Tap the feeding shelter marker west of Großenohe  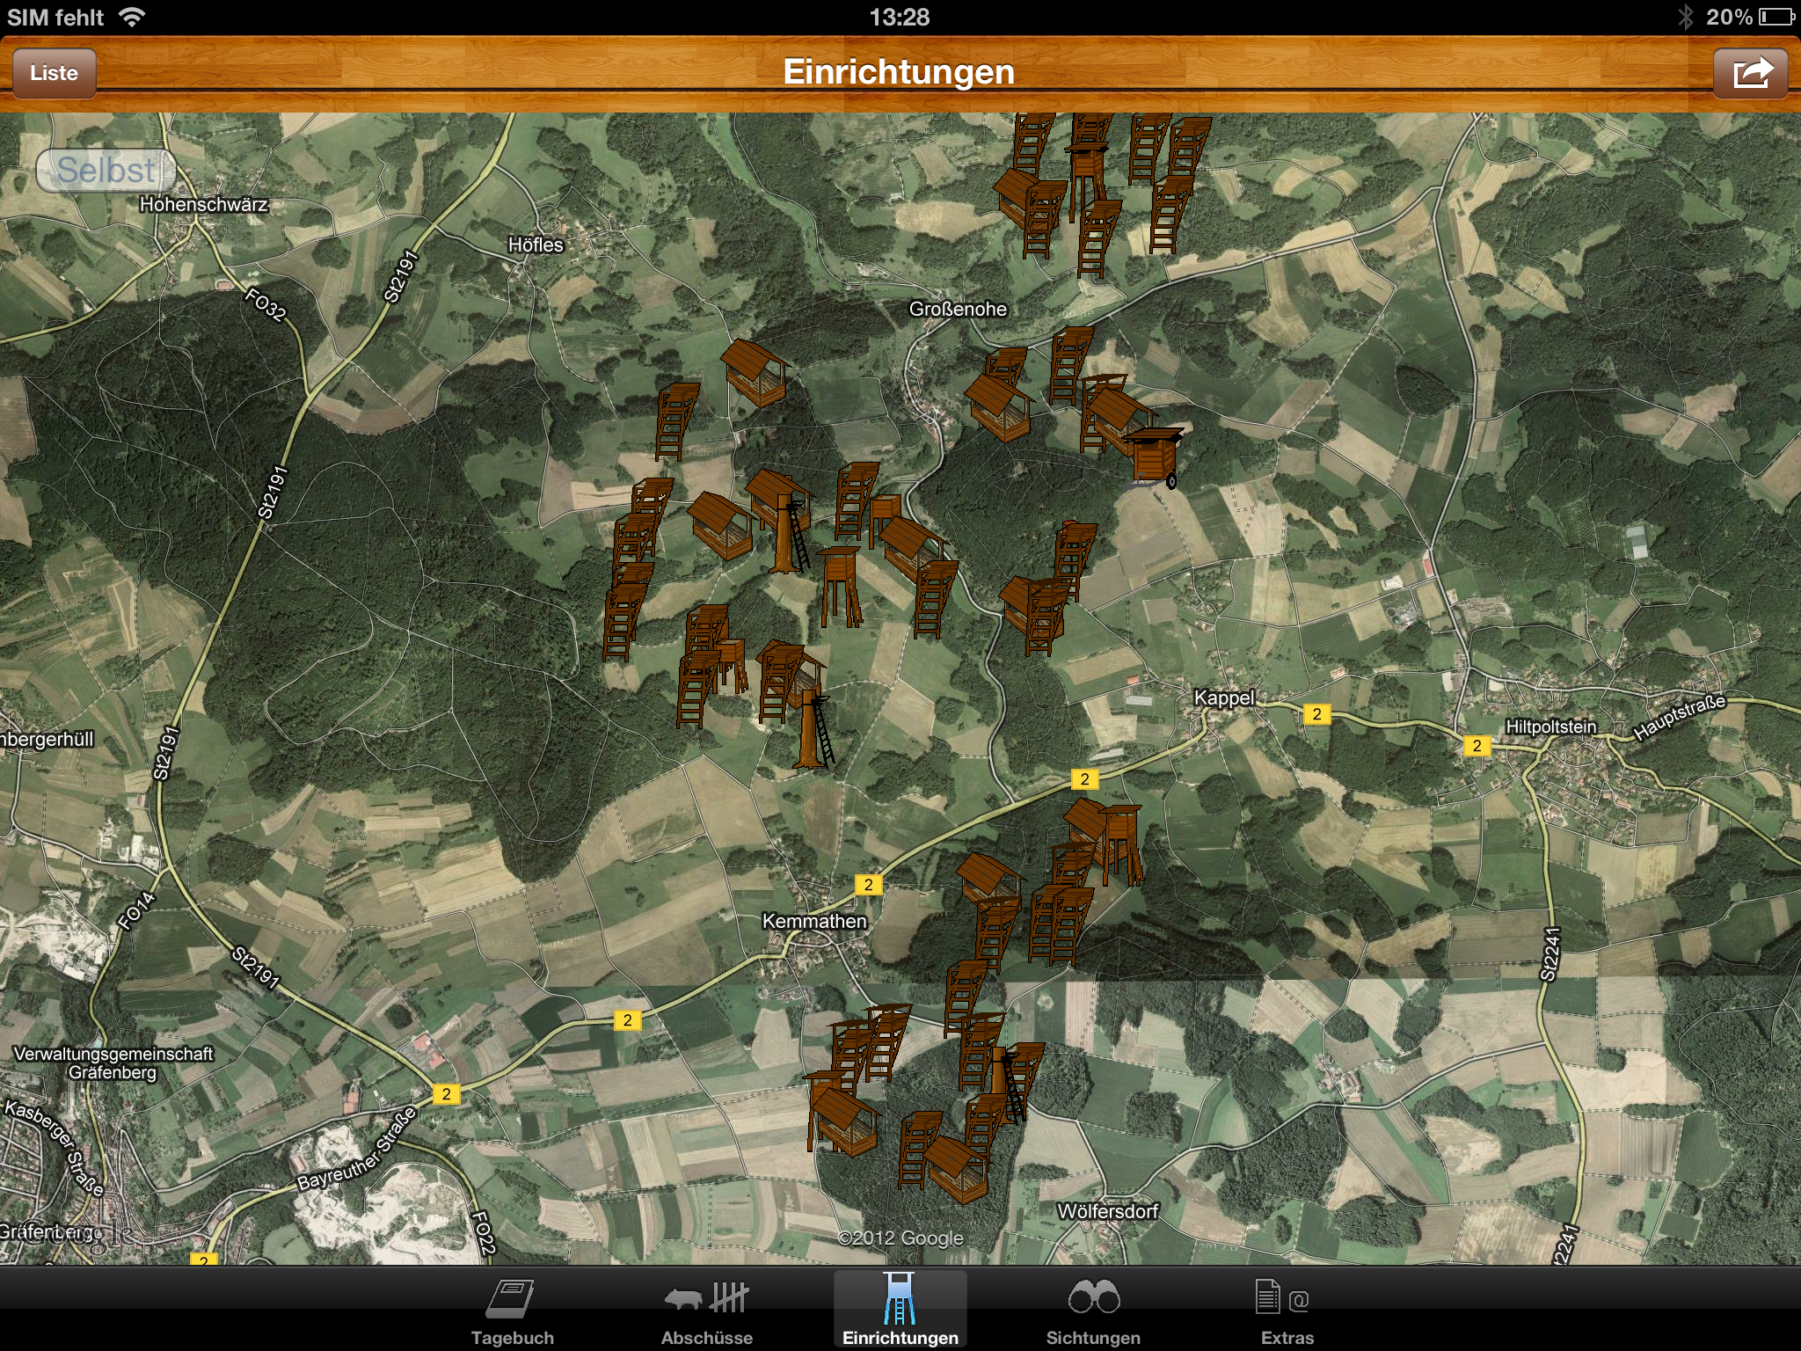coord(756,374)
